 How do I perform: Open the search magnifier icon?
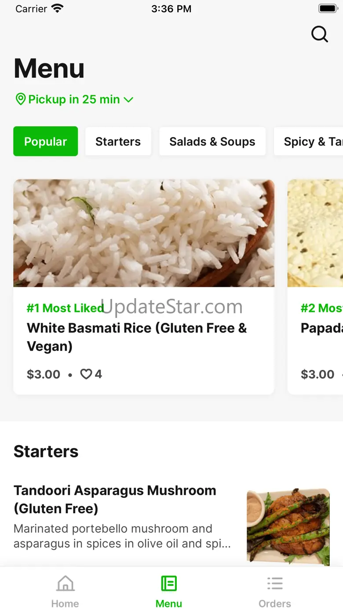[x=320, y=34]
